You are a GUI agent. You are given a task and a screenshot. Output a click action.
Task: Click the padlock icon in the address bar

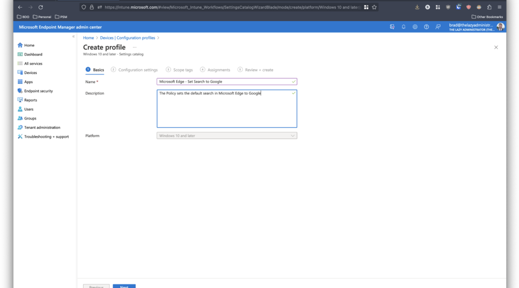click(91, 7)
